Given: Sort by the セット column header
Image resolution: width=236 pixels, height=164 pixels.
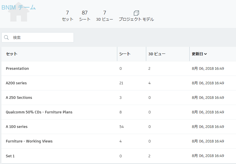Looking at the screenshot, I should coord(12,54).
